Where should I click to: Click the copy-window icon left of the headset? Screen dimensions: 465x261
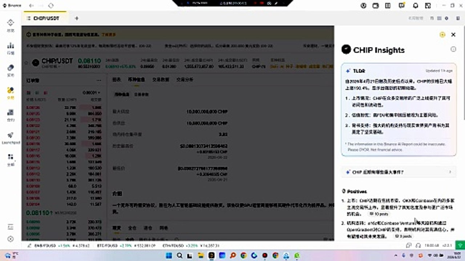click(x=408, y=245)
